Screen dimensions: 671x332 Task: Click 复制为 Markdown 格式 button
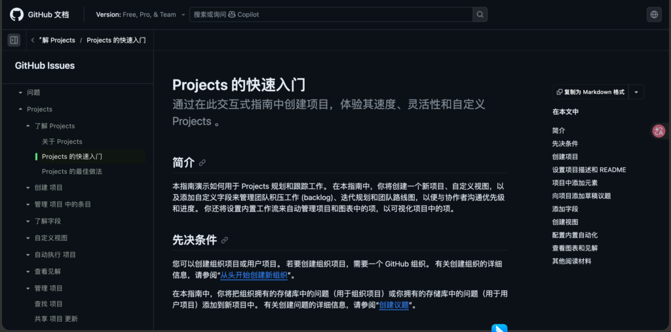(590, 92)
